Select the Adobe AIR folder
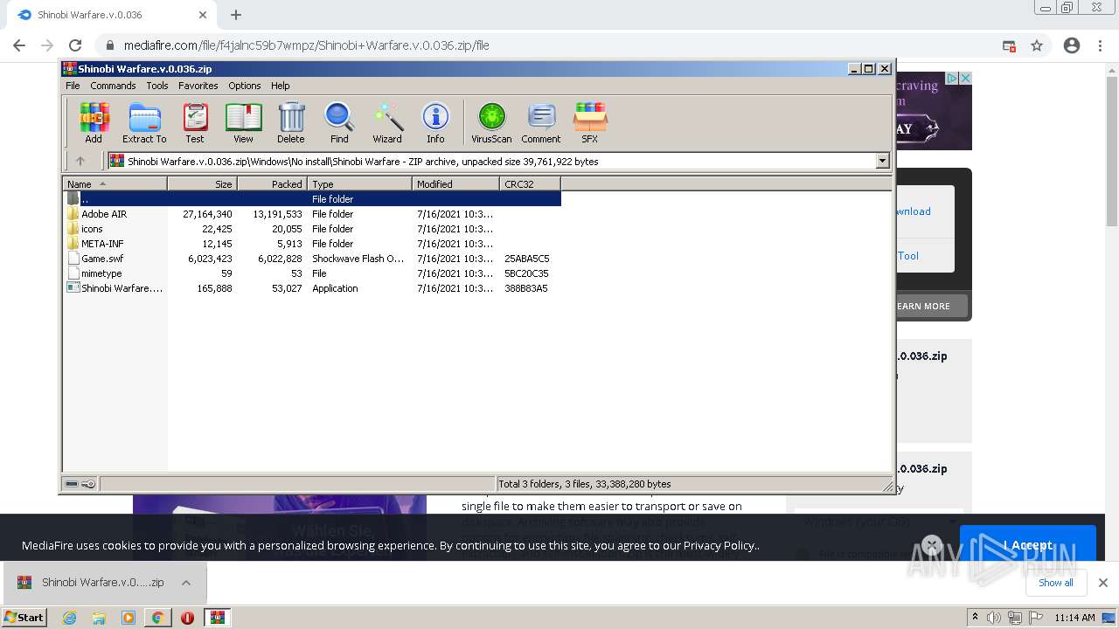 click(103, 214)
